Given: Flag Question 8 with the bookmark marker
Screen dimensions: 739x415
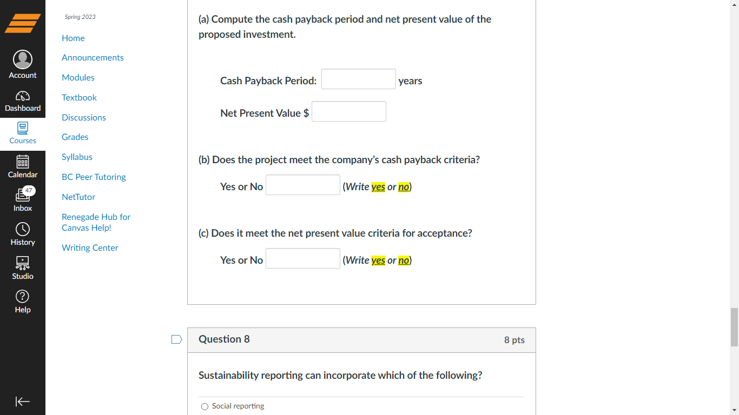Looking at the screenshot, I should [x=176, y=339].
